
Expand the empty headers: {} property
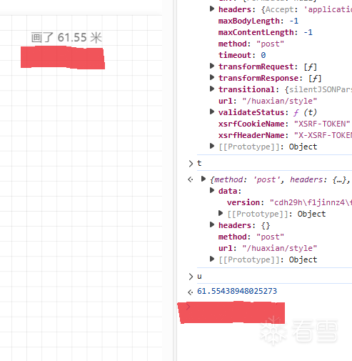(212, 224)
